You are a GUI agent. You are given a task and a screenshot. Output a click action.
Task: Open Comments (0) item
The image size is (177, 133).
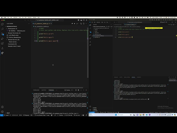pos(12,44)
